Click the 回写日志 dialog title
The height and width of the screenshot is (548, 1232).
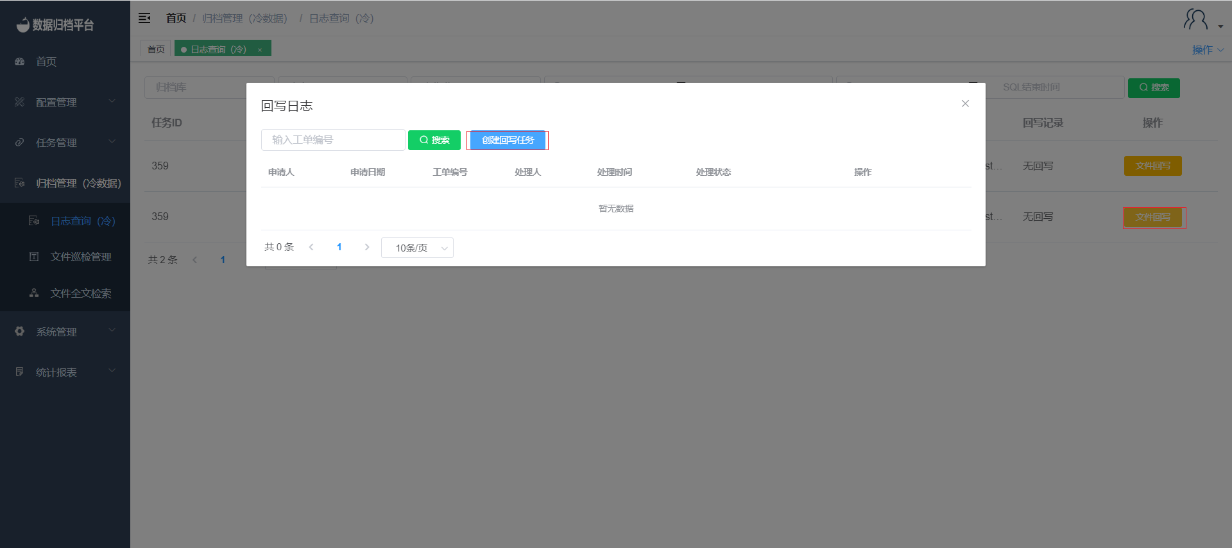[x=287, y=106]
